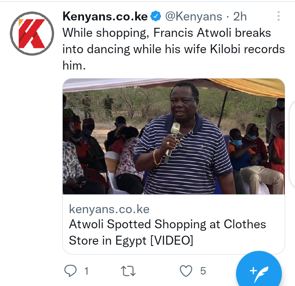Viewport: 295px width, 286px height.
Task: Click the blue verified badge
Action: tap(156, 16)
